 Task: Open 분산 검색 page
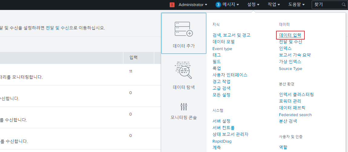tap(288, 121)
